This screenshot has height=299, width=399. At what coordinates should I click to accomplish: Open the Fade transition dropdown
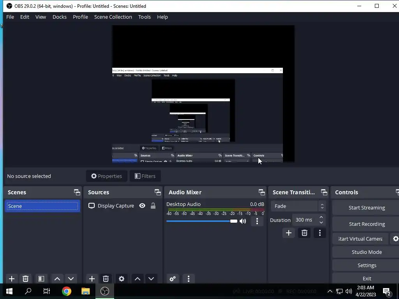pyautogui.click(x=298, y=206)
